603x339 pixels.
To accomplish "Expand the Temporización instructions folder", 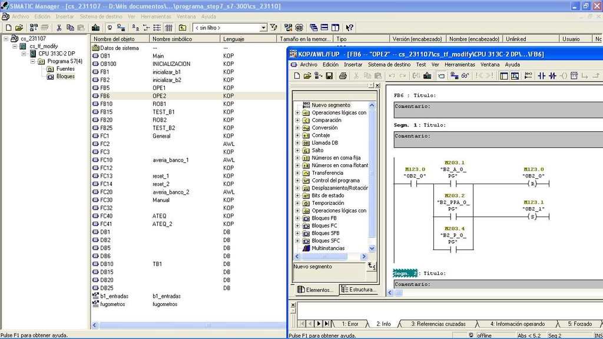I will pos(298,203).
